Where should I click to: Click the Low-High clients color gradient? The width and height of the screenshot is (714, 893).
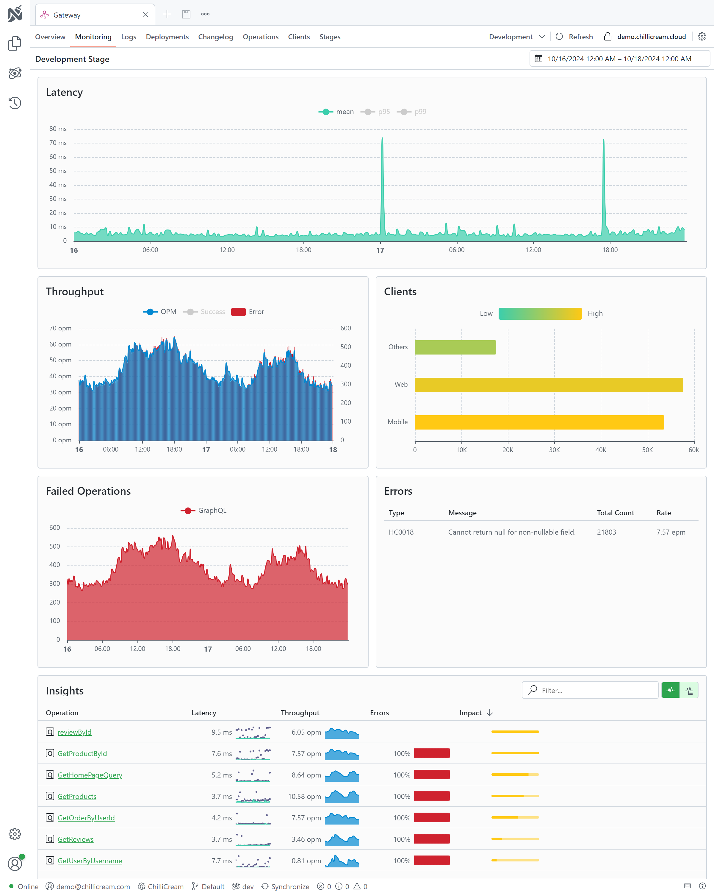(540, 313)
